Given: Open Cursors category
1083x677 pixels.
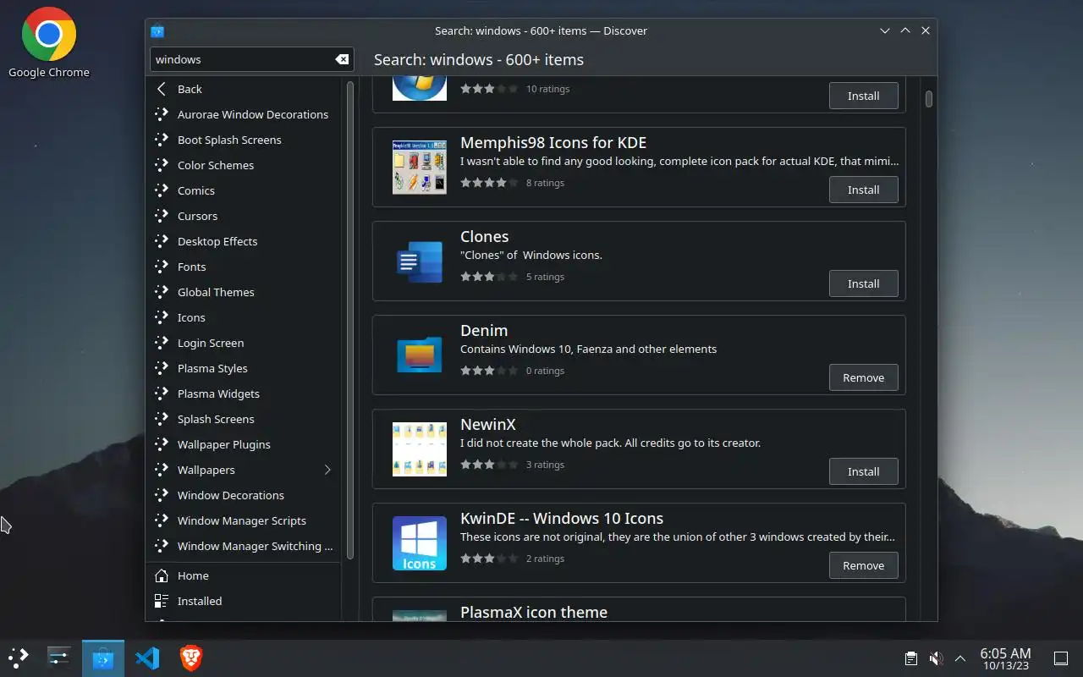Looking at the screenshot, I should click(x=244, y=216).
